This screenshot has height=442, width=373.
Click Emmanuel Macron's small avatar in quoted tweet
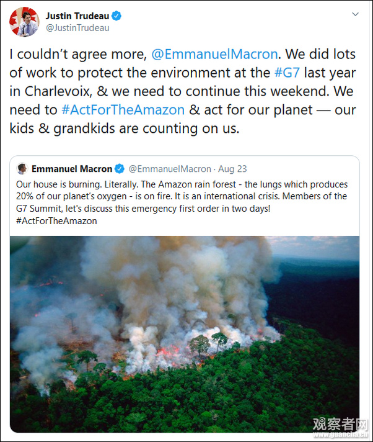[22, 169]
